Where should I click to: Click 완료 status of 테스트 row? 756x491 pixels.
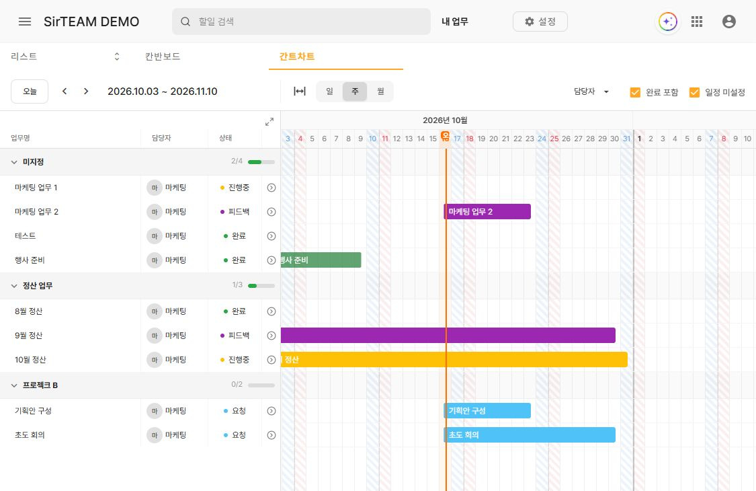(x=235, y=236)
